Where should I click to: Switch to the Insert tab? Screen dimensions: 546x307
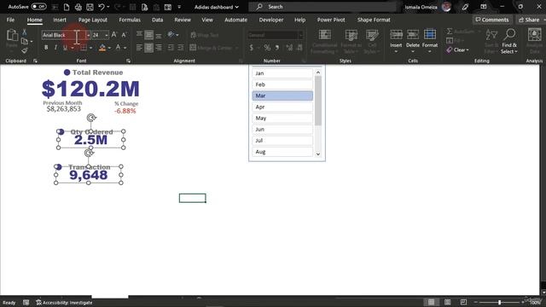60,20
